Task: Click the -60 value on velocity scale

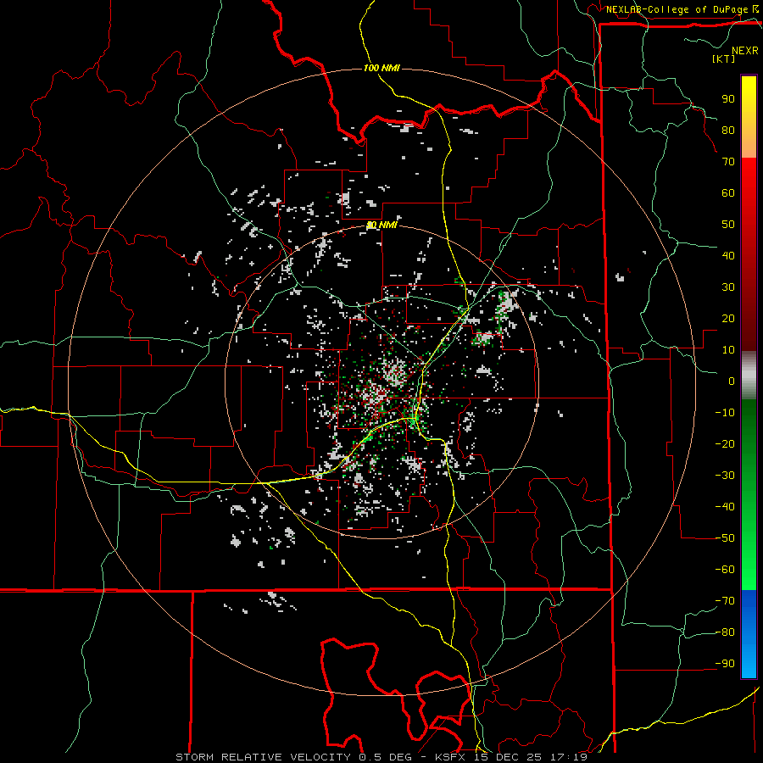Action: (725, 570)
